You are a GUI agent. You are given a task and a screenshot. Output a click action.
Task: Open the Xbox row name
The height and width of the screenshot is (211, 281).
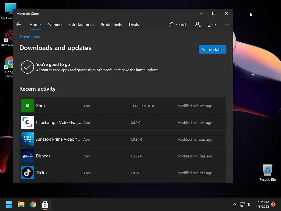(x=41, y=106)
